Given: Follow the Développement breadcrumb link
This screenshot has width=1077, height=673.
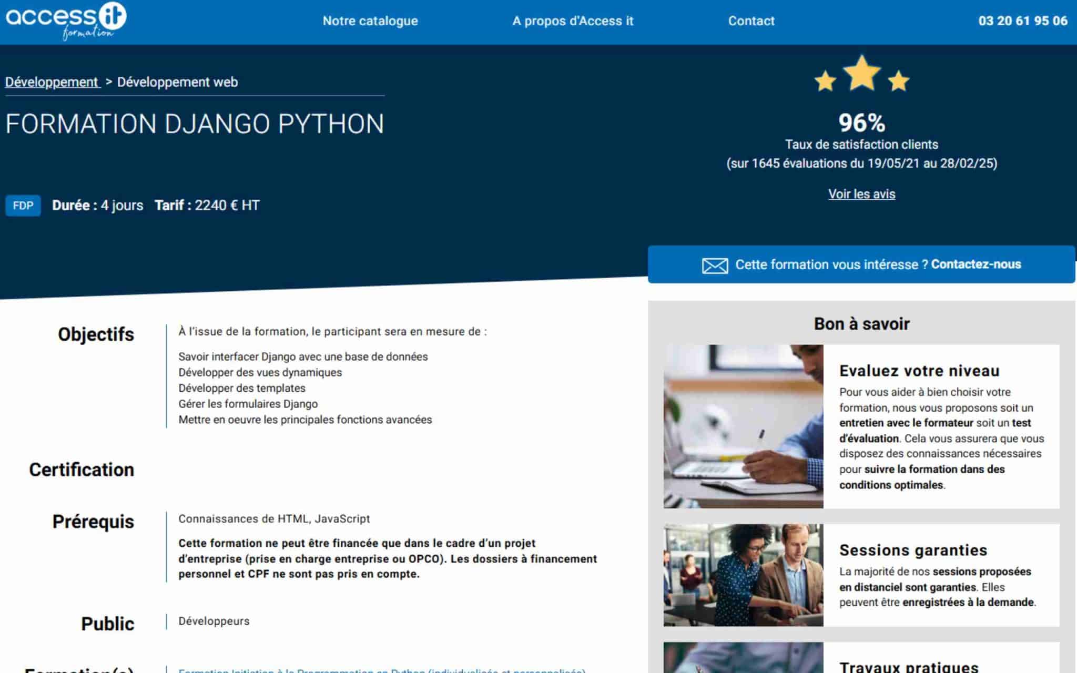Looking at the screenshot, I should coord(52,82).
